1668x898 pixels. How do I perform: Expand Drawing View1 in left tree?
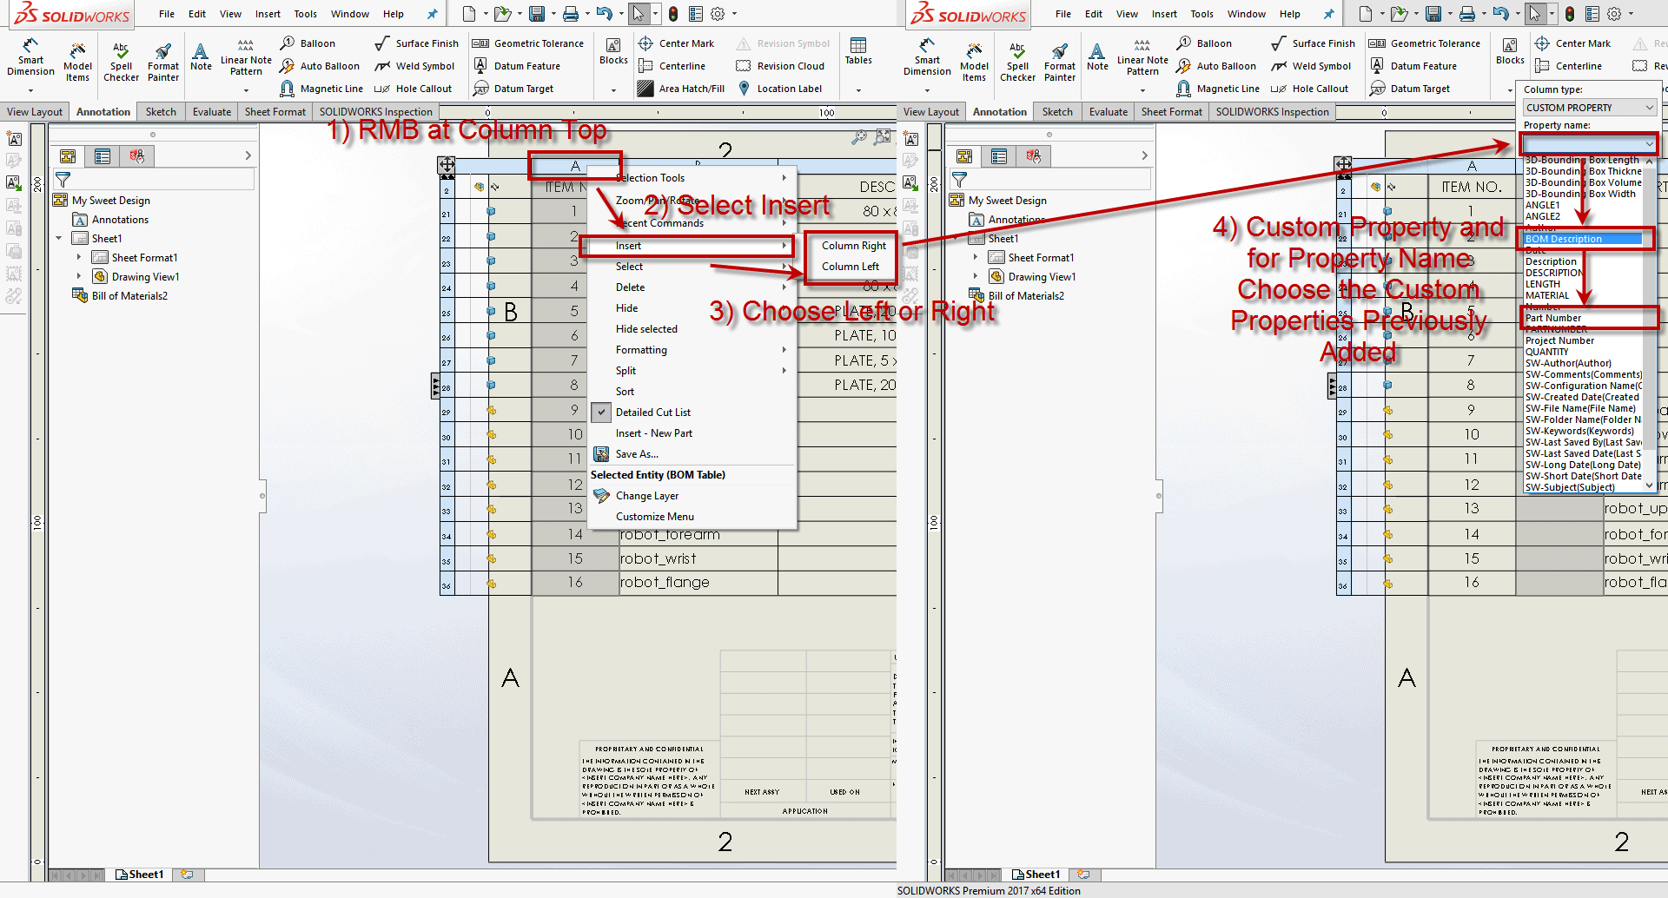pos(79,276)
